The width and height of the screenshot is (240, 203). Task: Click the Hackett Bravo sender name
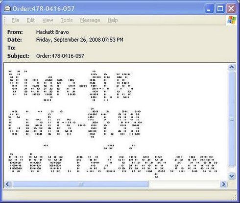(x=52, y=32)
